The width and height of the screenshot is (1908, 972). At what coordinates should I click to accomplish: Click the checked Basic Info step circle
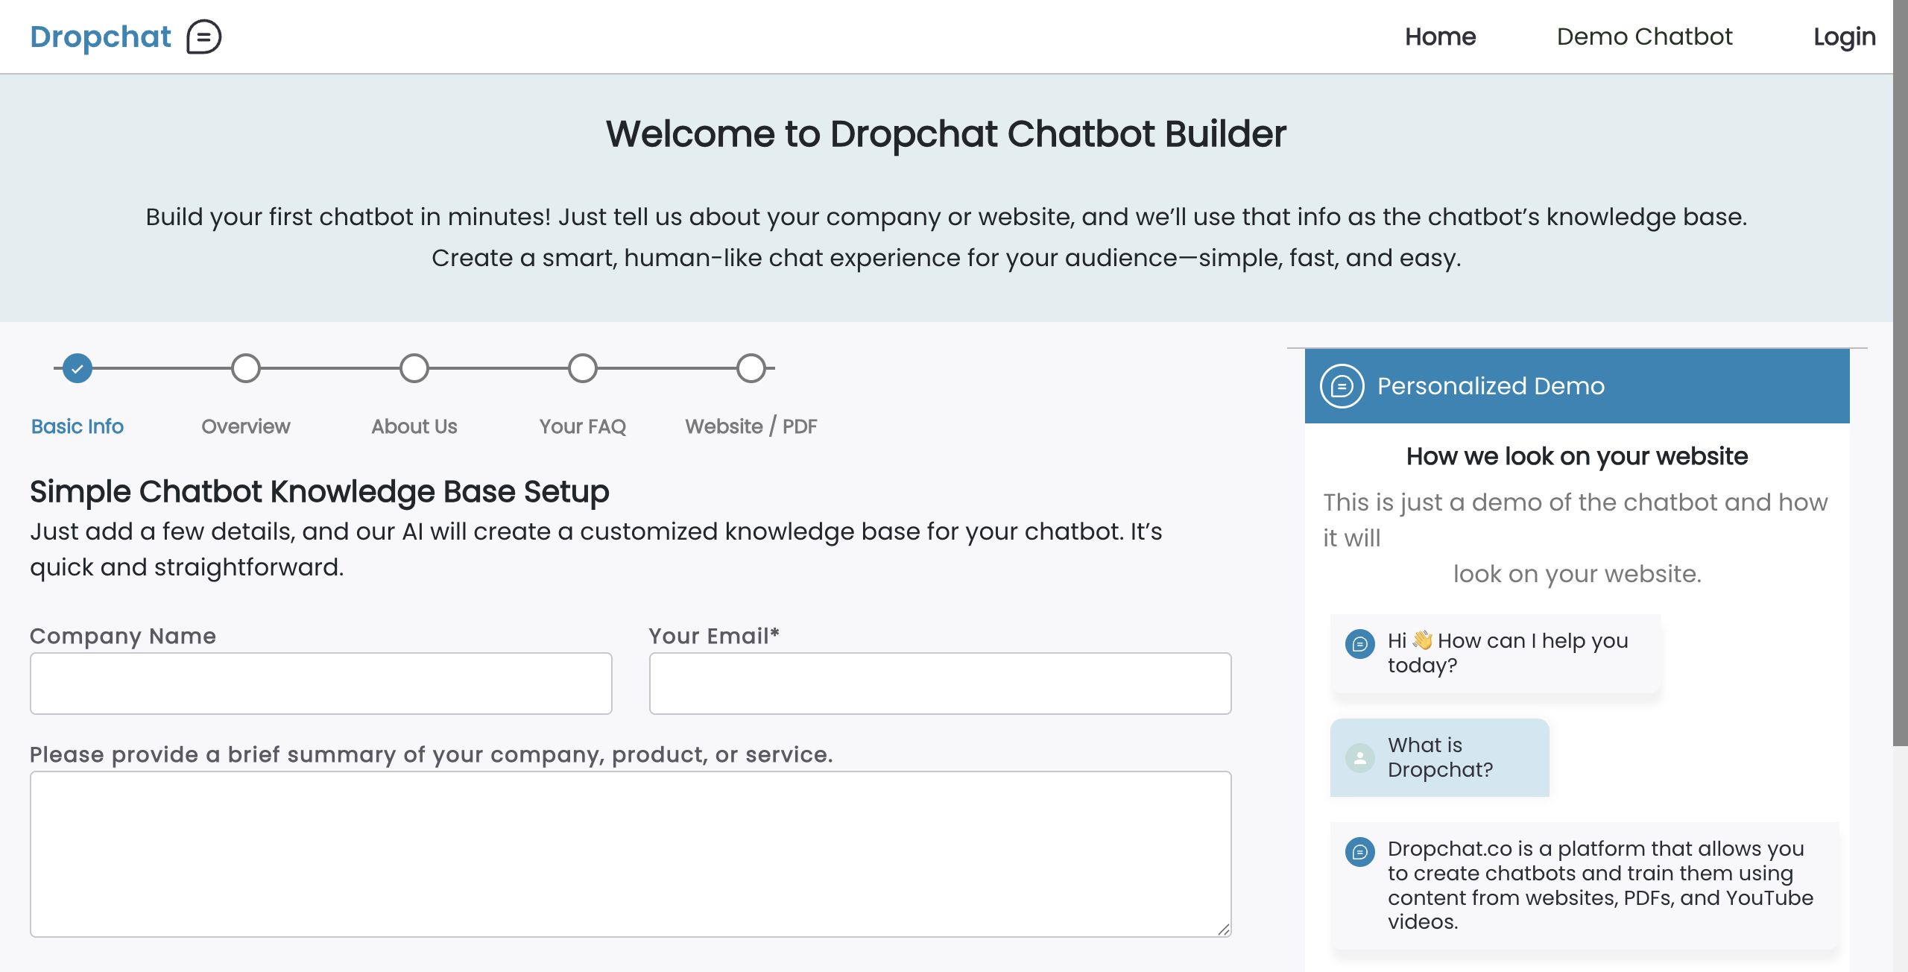coord(78,368)
